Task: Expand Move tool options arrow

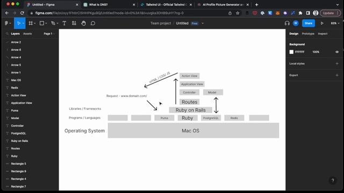Action: (23, 24)
